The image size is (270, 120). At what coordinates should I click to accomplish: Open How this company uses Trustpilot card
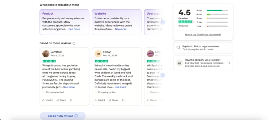[x=203, y=63]
